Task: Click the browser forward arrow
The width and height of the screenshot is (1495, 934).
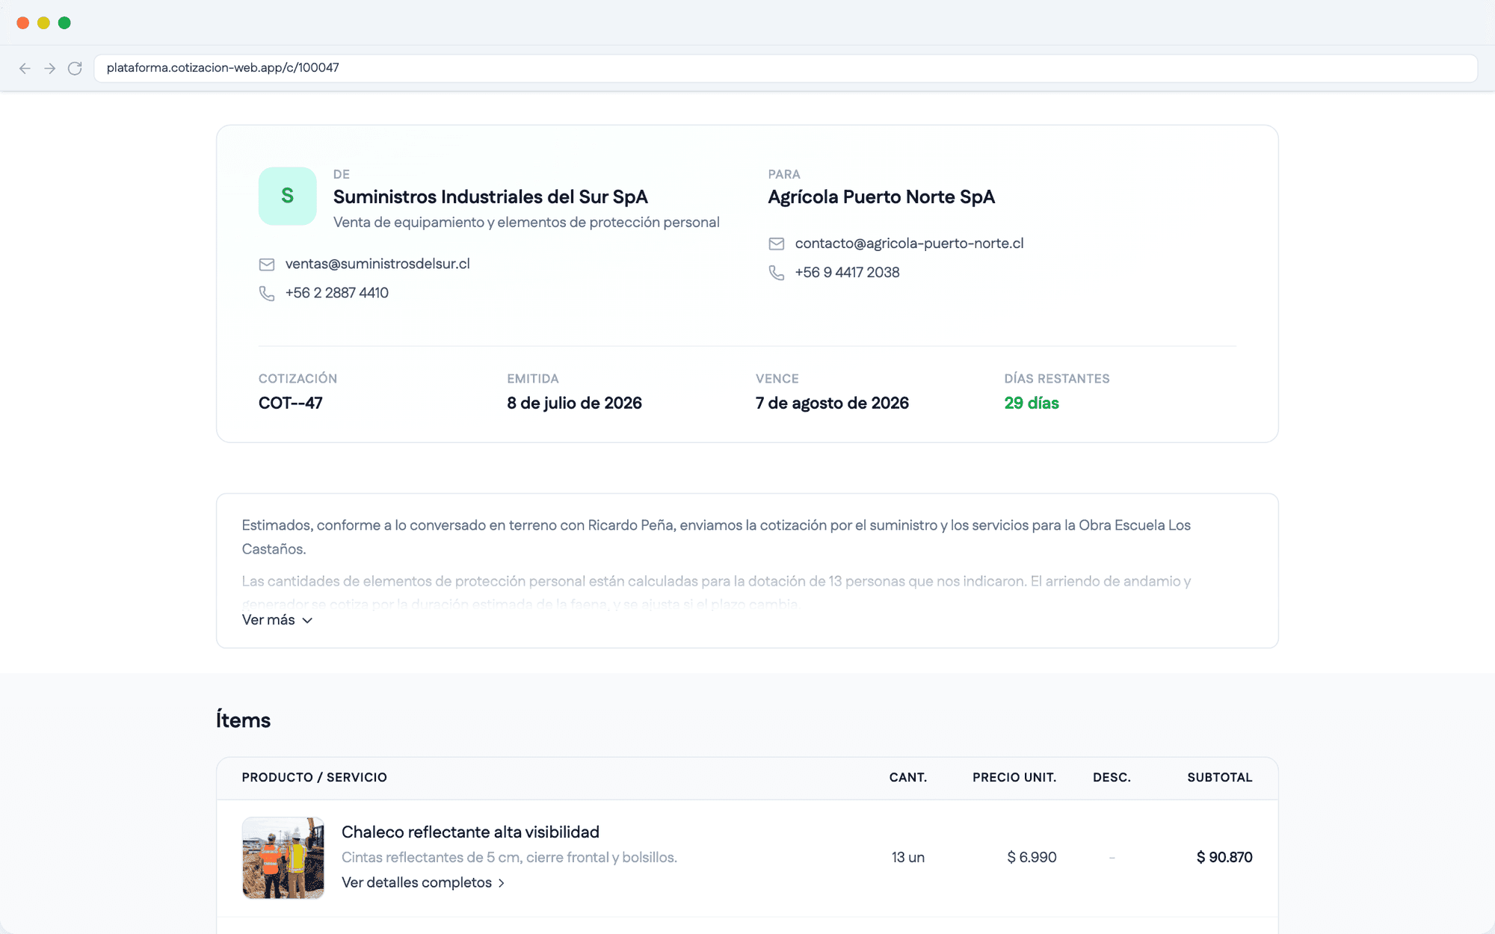Action: pyautogui.click(x=50, y=68)
